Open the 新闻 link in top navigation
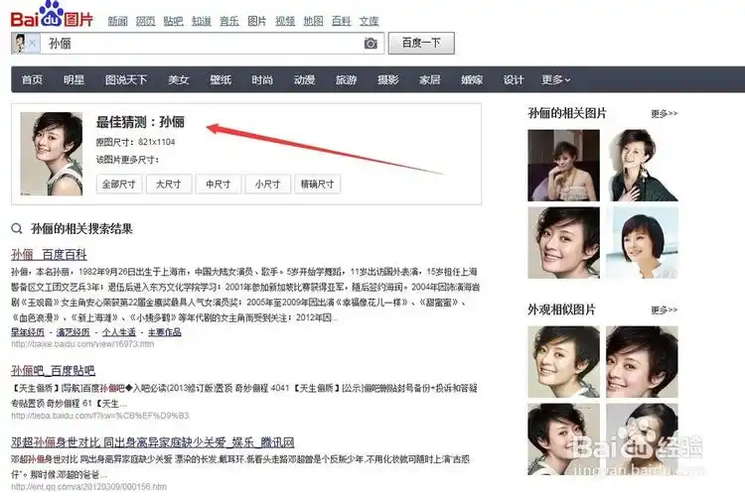This screenshot has height=496, width=745. (117, 21)
